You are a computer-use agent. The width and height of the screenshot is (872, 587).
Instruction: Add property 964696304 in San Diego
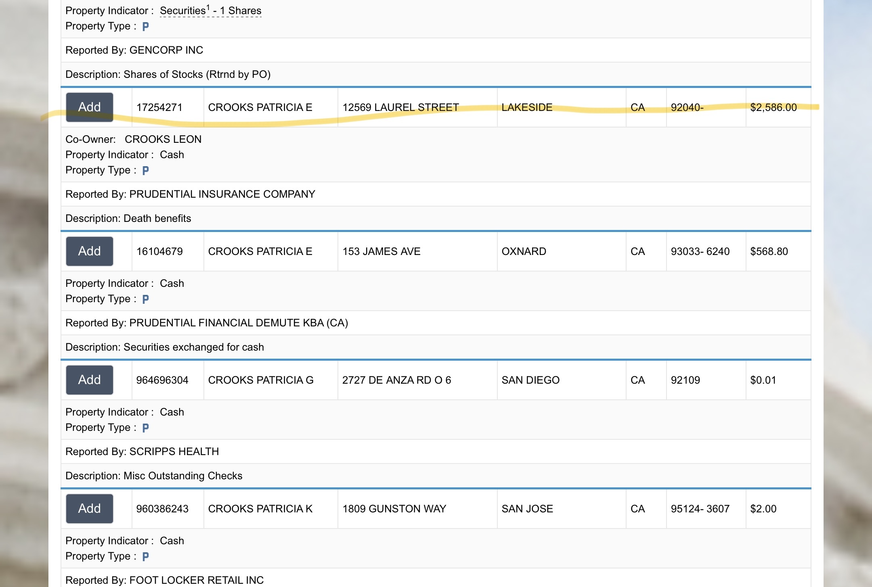point(89,380)
